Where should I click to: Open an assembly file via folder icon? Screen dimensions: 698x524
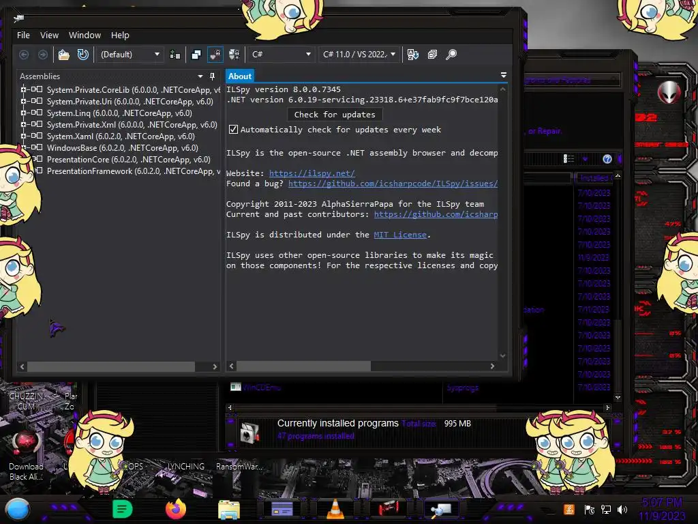point(63,55)
